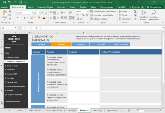Click the Colar (paste) clipboard icon
165x113 pixels.
pos(5,13)
